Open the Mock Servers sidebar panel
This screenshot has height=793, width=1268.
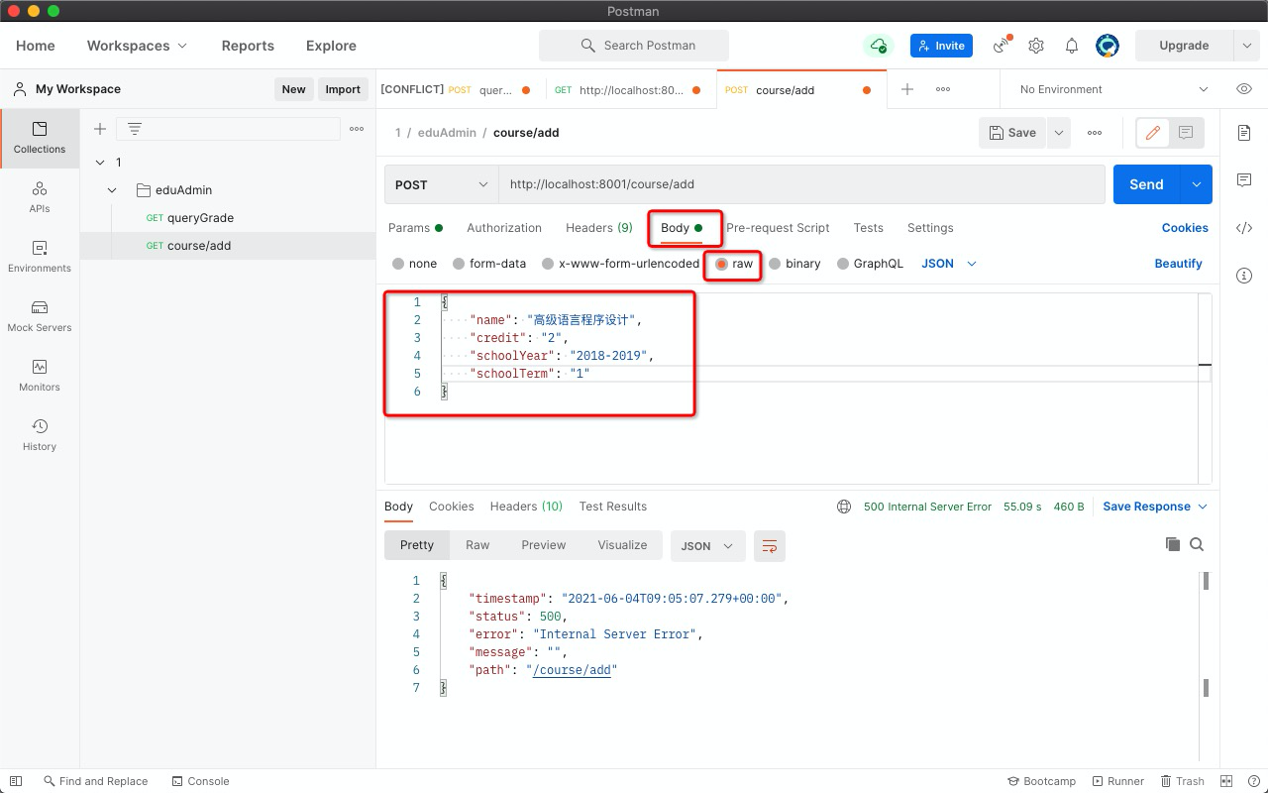click(40, 315)
